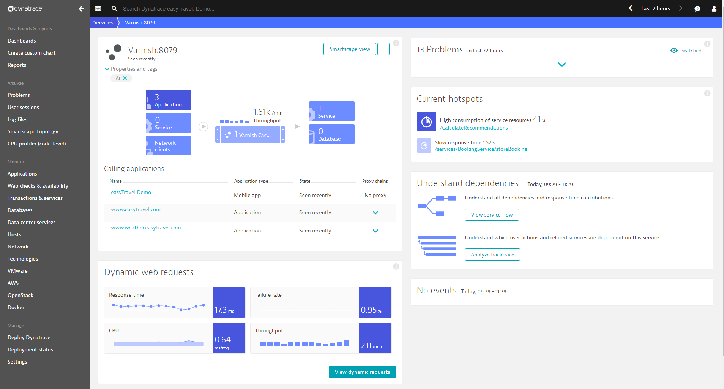
Task: Remove the A1 tag with X
Action: (125, 78)
